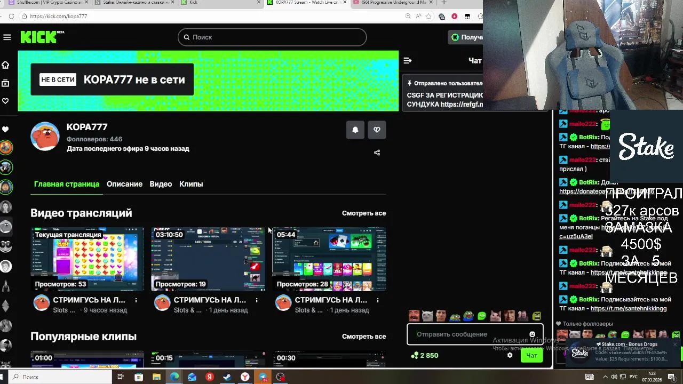Go to home via sidebar house icon

(x=5, y=65)
